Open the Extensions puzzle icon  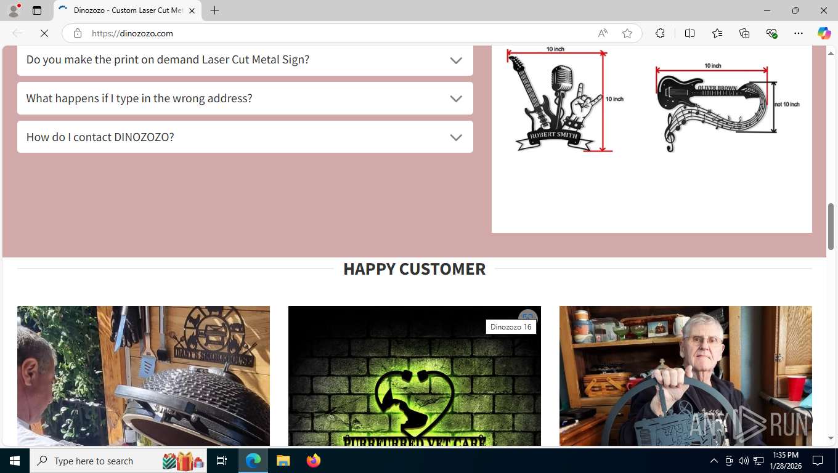click(660, 33)
